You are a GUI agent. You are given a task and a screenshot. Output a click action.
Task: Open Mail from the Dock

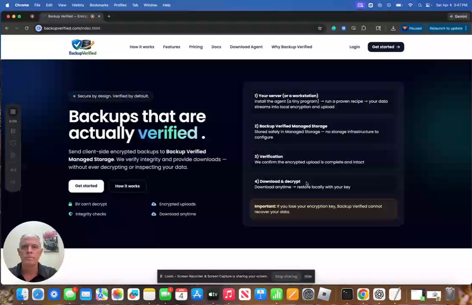[86, 294]
